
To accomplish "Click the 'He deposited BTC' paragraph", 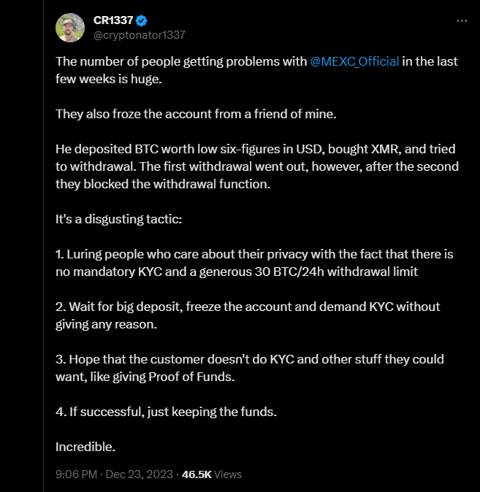I will (257, 166).
